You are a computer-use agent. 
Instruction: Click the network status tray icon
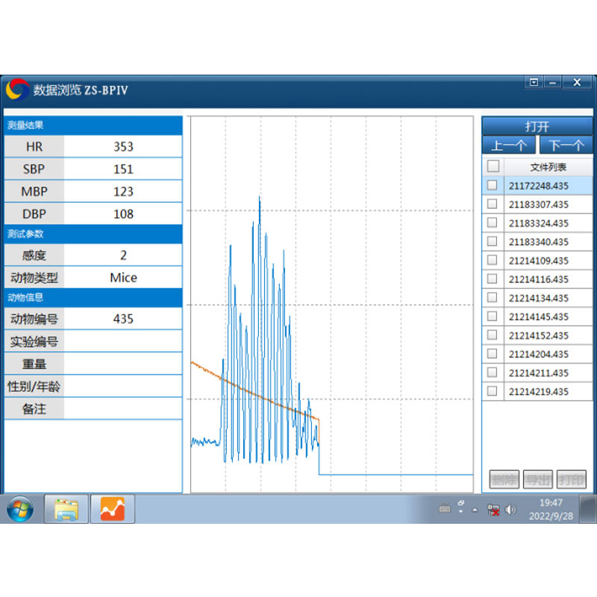(493, 510)
